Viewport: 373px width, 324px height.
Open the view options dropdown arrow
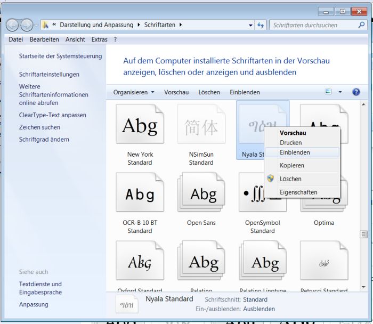pos(340,92)
